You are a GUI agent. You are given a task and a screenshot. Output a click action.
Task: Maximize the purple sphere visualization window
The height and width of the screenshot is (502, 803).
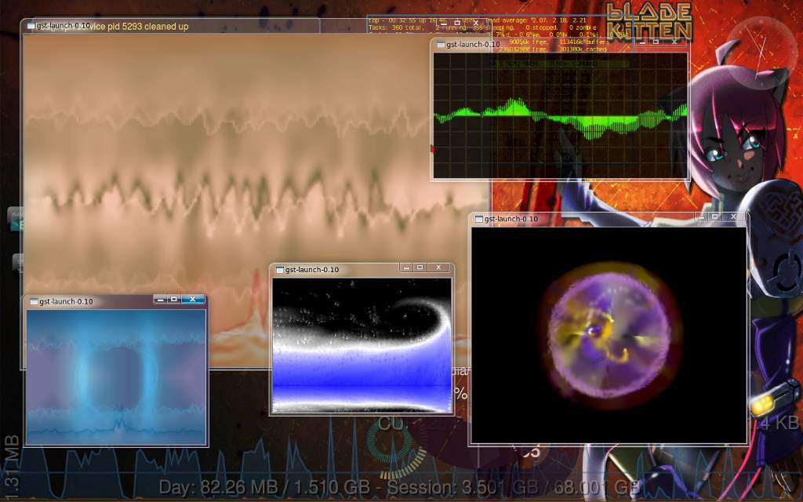(x=715, y=216)
